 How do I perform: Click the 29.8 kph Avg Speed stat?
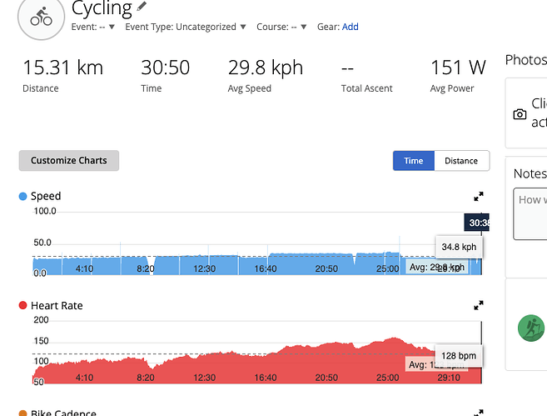click(266, 68)
